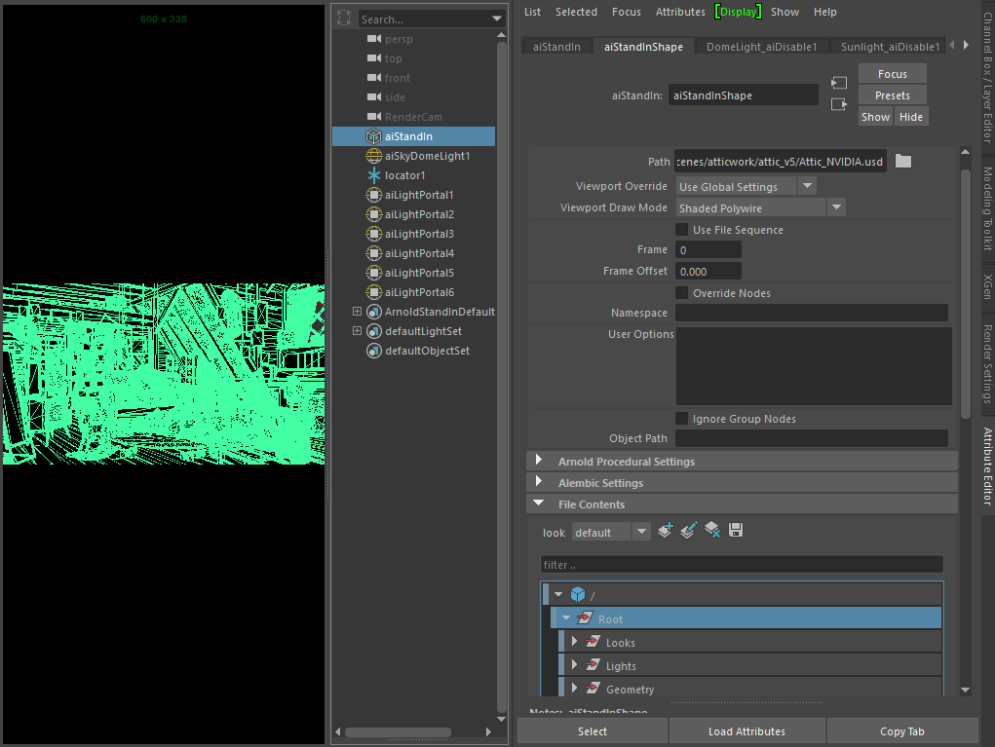The width and height of the screenshot is (995, 747).
Task: Check the Ignore Group Nodes option
Action: tap(682, 419)
